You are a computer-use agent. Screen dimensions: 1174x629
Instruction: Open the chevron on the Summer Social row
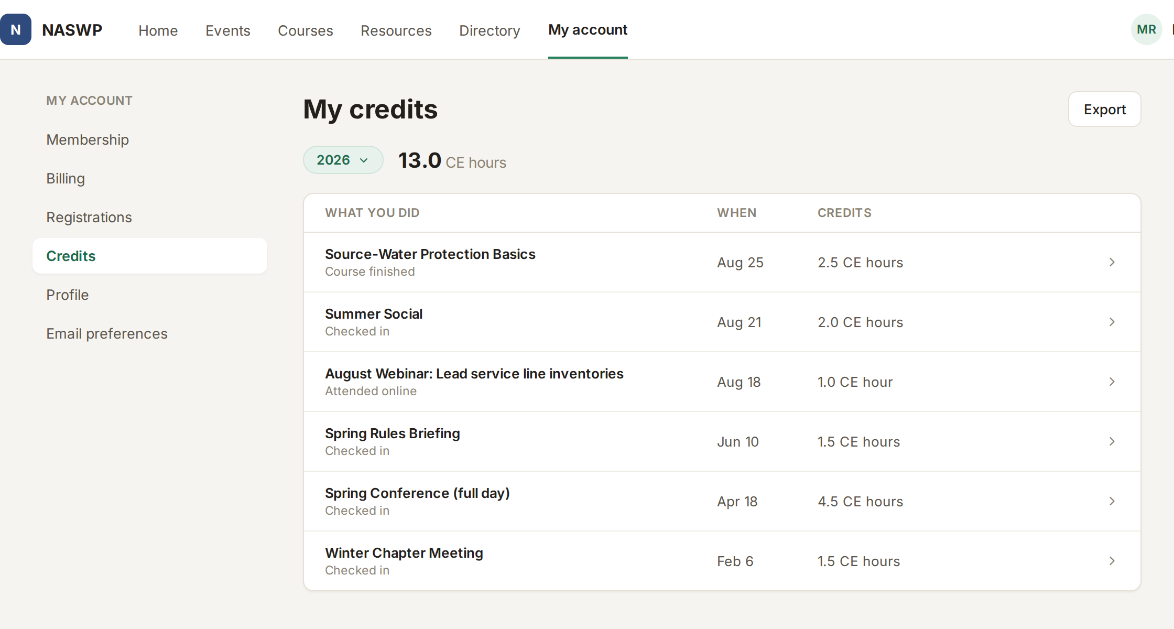pos(1112,322)
